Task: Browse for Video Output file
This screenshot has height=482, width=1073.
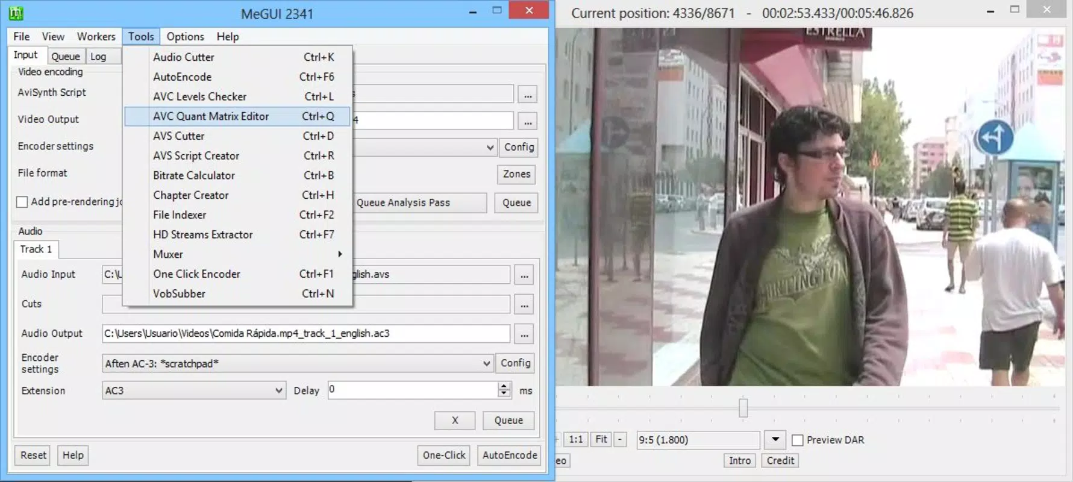Action: (x=528, y=122)
